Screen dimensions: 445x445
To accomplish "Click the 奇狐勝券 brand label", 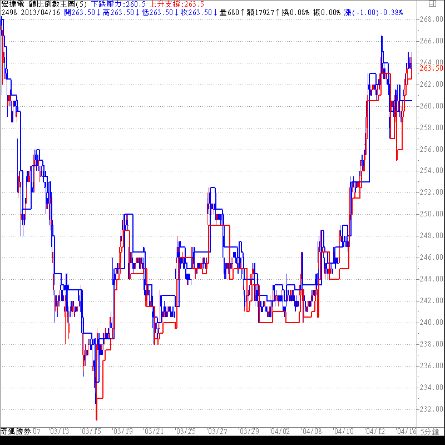I will 15,431.
